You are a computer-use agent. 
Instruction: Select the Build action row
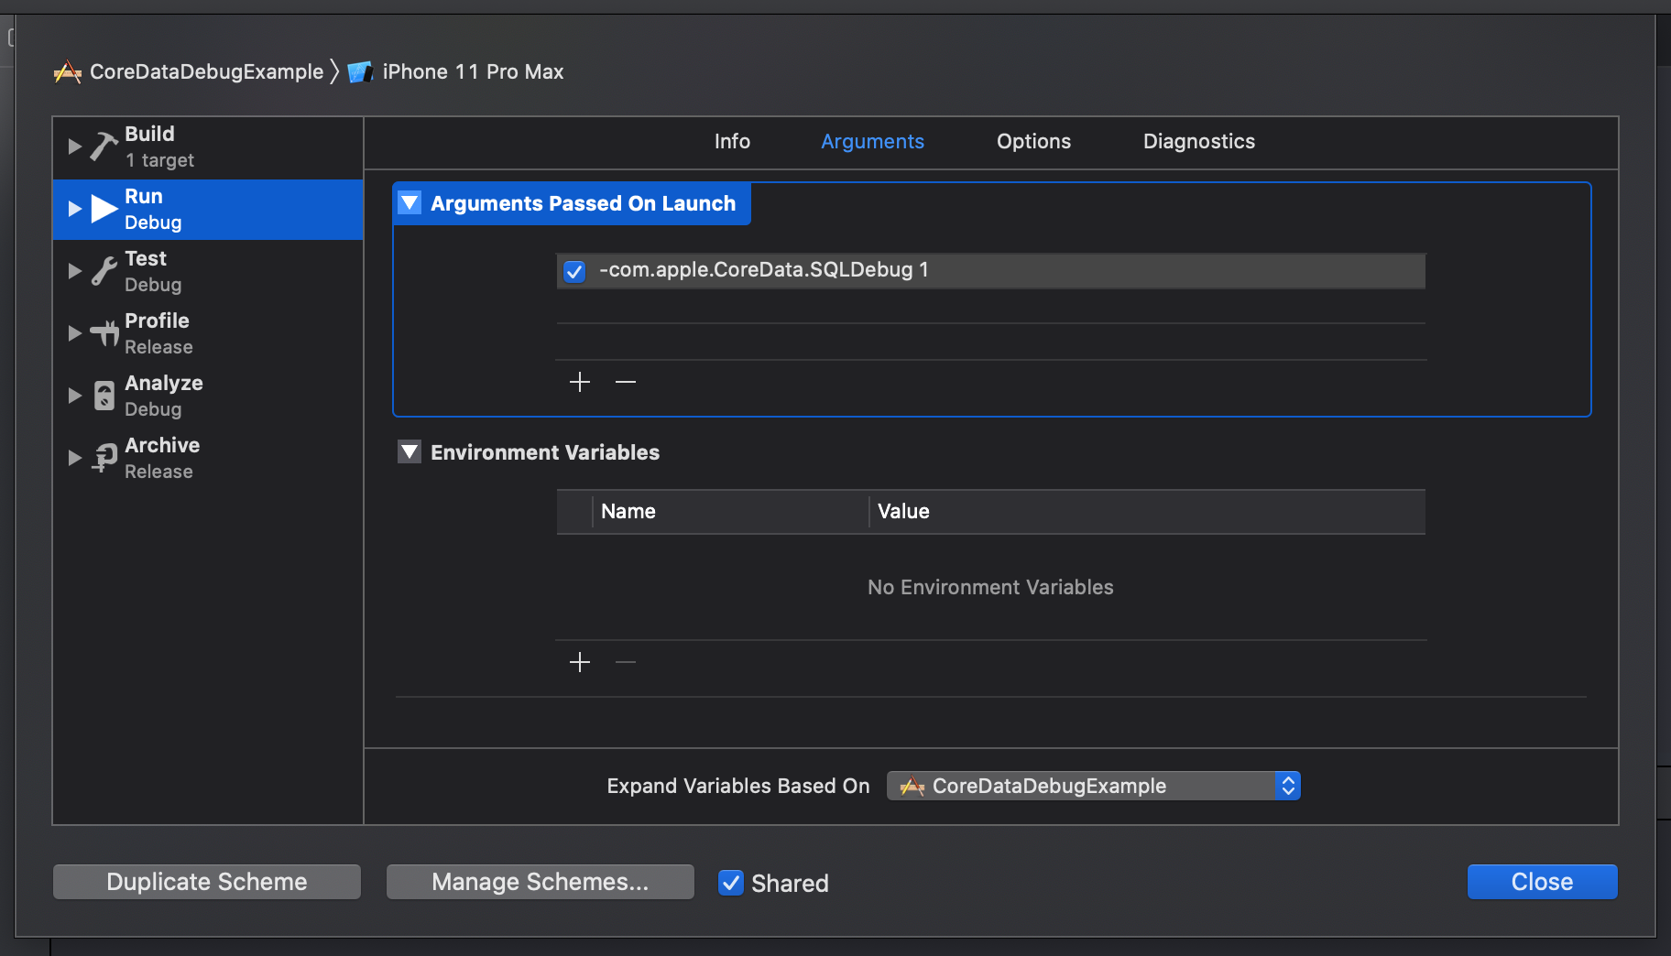tap(208, 147)
